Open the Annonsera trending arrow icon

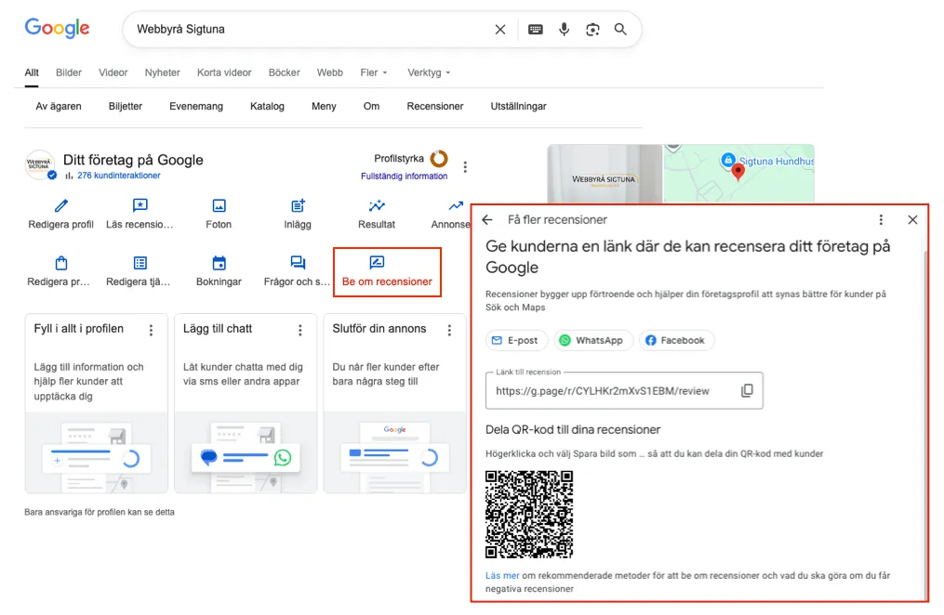coord(456,205)
